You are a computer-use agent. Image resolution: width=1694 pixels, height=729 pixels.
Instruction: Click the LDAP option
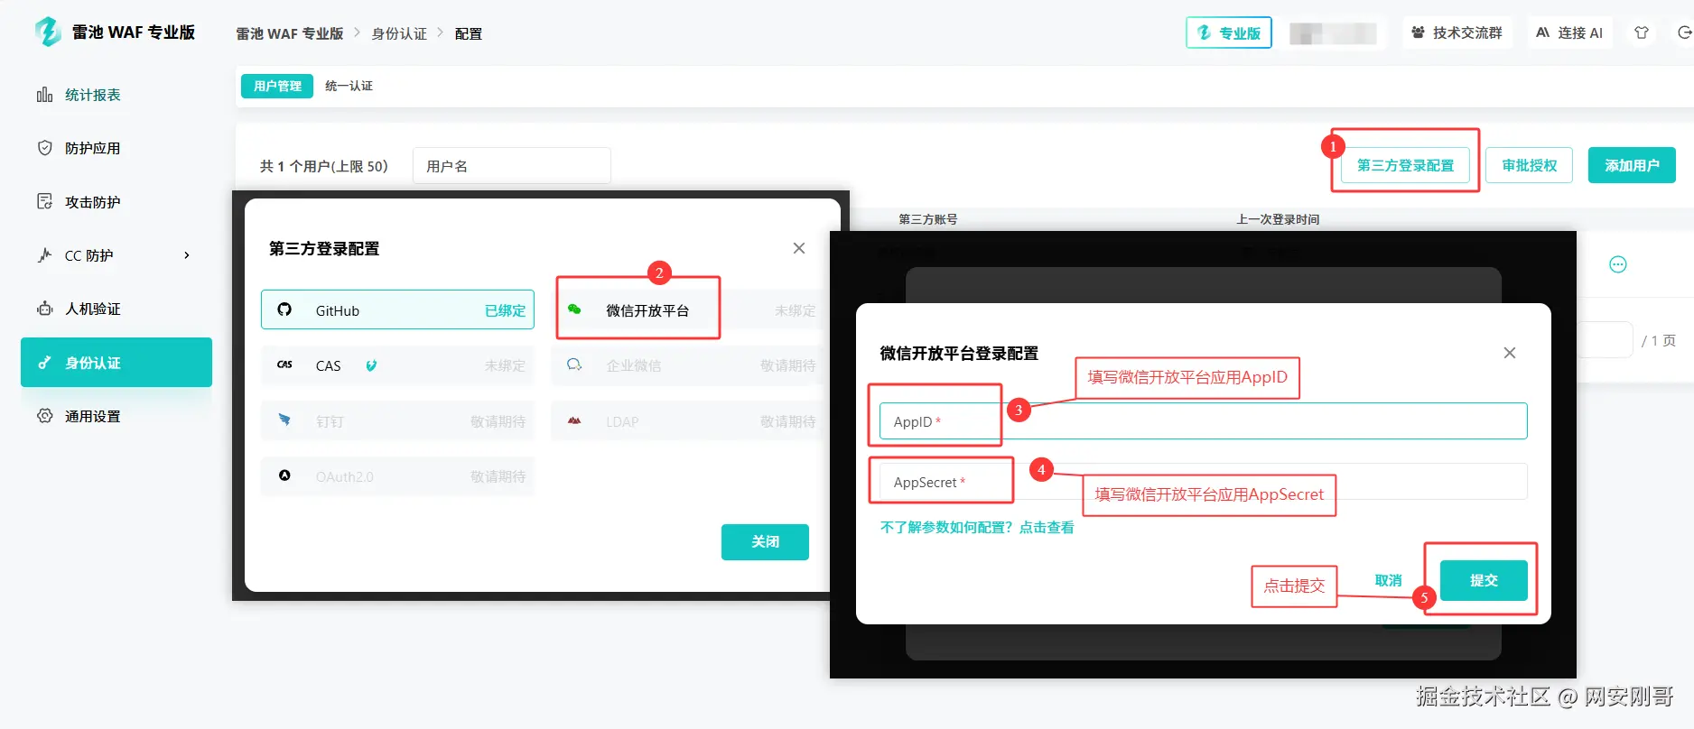(x=688, y=421)
